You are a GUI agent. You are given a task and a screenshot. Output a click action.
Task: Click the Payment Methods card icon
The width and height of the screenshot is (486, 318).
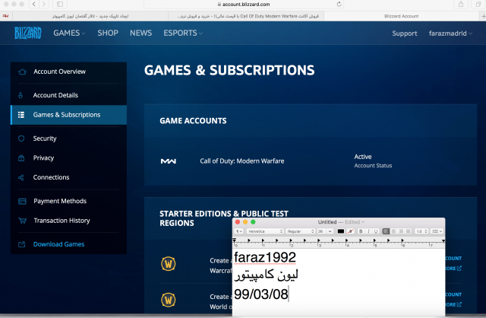pos(21,201)
